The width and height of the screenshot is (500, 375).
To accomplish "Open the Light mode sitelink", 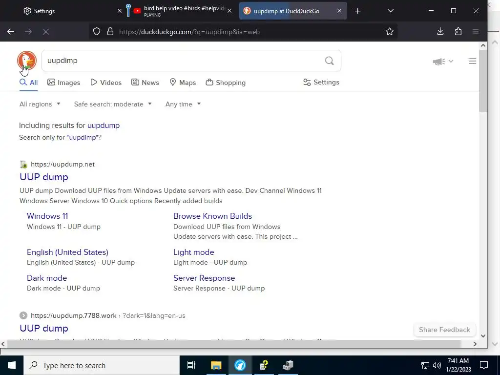I will tap(193, 252).
